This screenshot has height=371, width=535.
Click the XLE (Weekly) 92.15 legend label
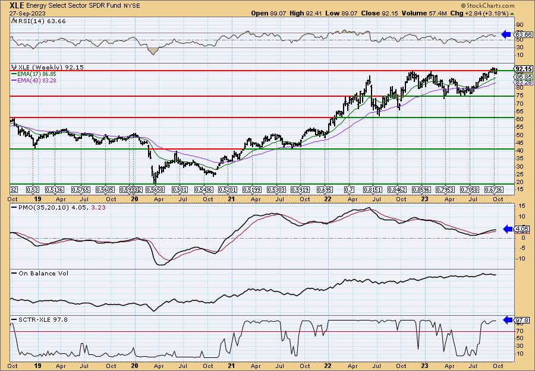[51, 67]
